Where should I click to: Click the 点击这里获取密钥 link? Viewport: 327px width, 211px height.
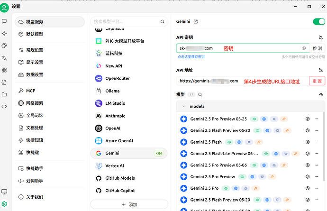pos(191,57)
